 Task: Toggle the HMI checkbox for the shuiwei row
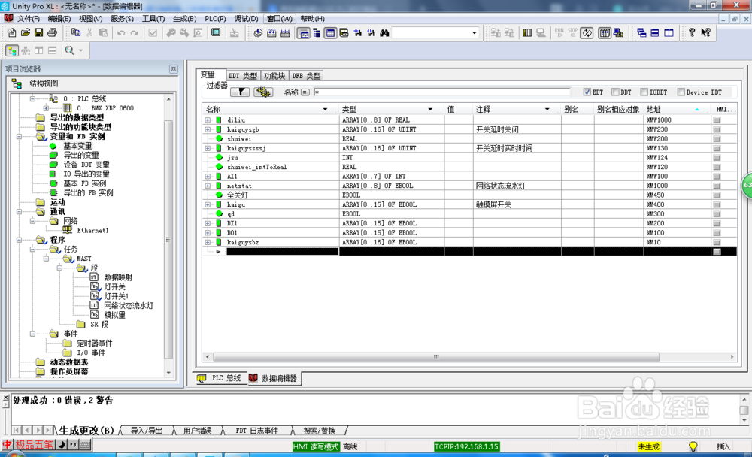tap(717, 138)
